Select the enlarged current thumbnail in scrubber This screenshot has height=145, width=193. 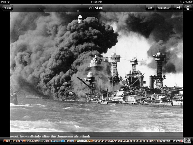188,140
